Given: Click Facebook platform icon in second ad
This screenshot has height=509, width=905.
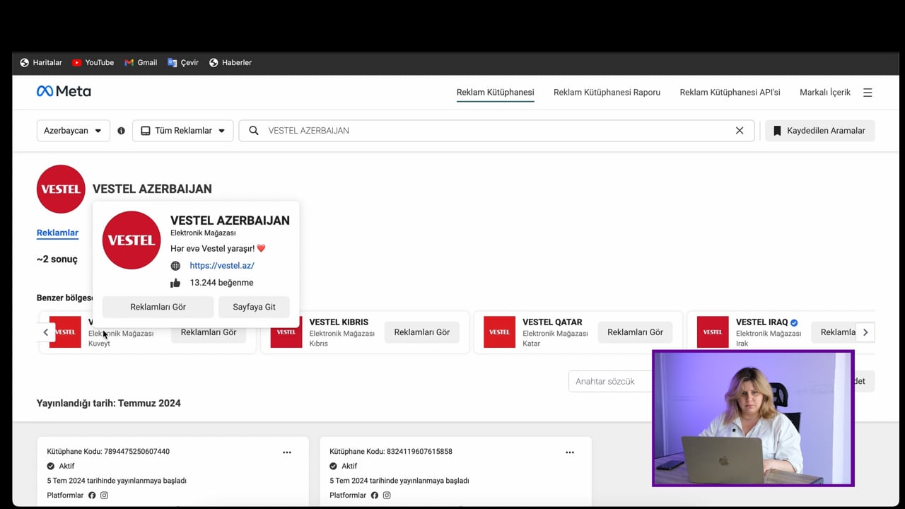Looking at the screenshot, I should point(375,496).
